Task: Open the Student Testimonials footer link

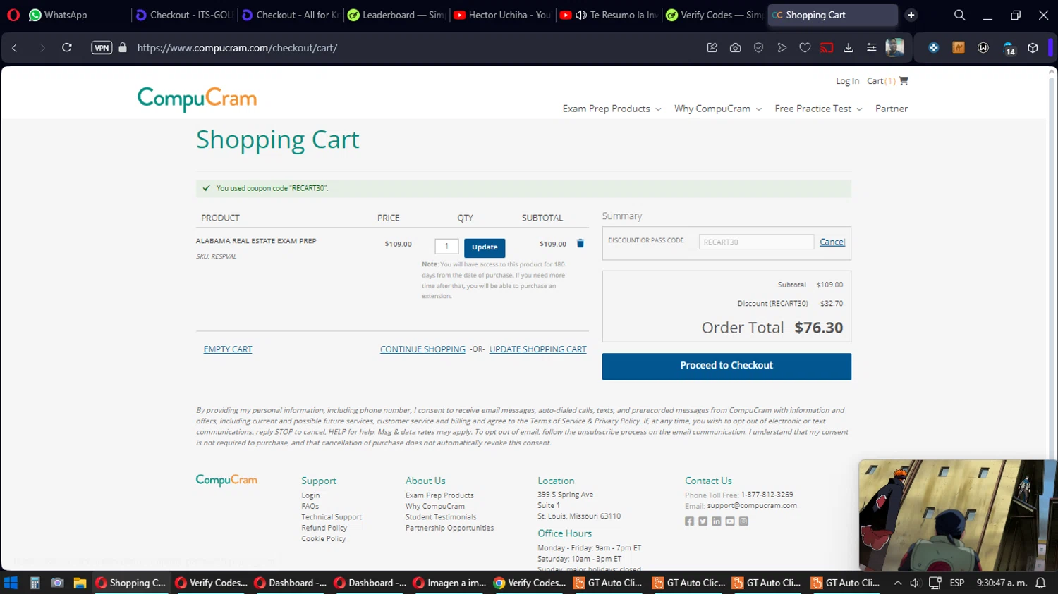Action: click(x=441, y=517)
